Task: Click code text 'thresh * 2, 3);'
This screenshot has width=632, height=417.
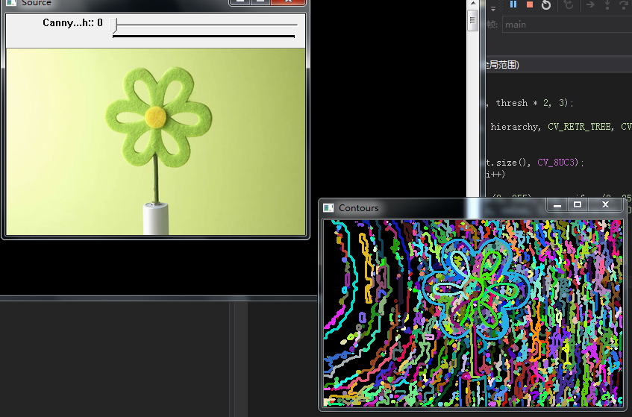Action: (x=534, y=103)
